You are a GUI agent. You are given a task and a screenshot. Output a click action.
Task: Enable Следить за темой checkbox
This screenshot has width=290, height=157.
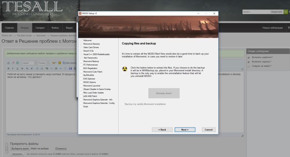(249, 66)
